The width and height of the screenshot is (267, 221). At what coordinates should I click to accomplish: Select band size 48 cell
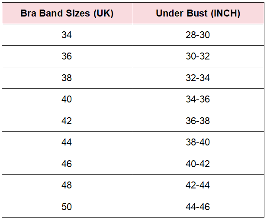[68, 185]
